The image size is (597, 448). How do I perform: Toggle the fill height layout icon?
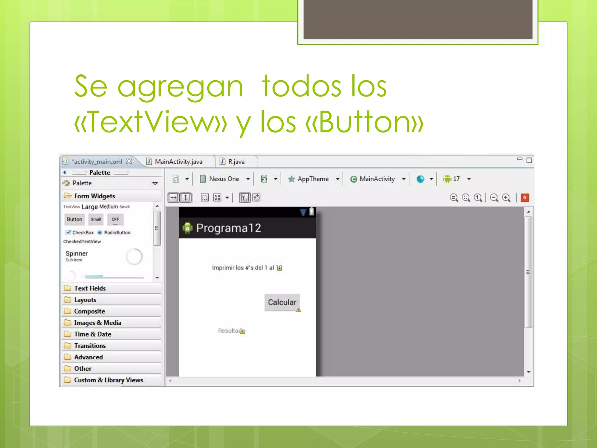pos(185,198)
